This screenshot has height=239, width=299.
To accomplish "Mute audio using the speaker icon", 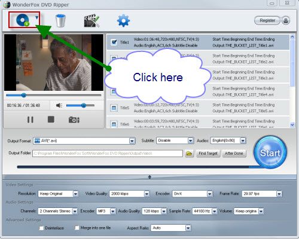I will [59, 105].
